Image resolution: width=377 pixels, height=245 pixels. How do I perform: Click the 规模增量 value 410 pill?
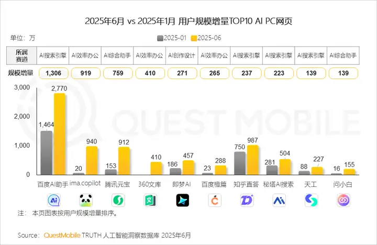(x=150, y=73)
